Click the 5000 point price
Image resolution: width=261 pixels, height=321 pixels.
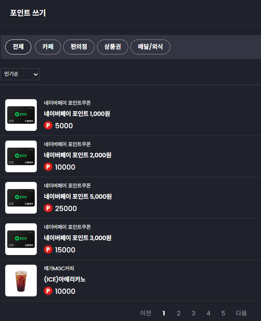tap(64, 126)
